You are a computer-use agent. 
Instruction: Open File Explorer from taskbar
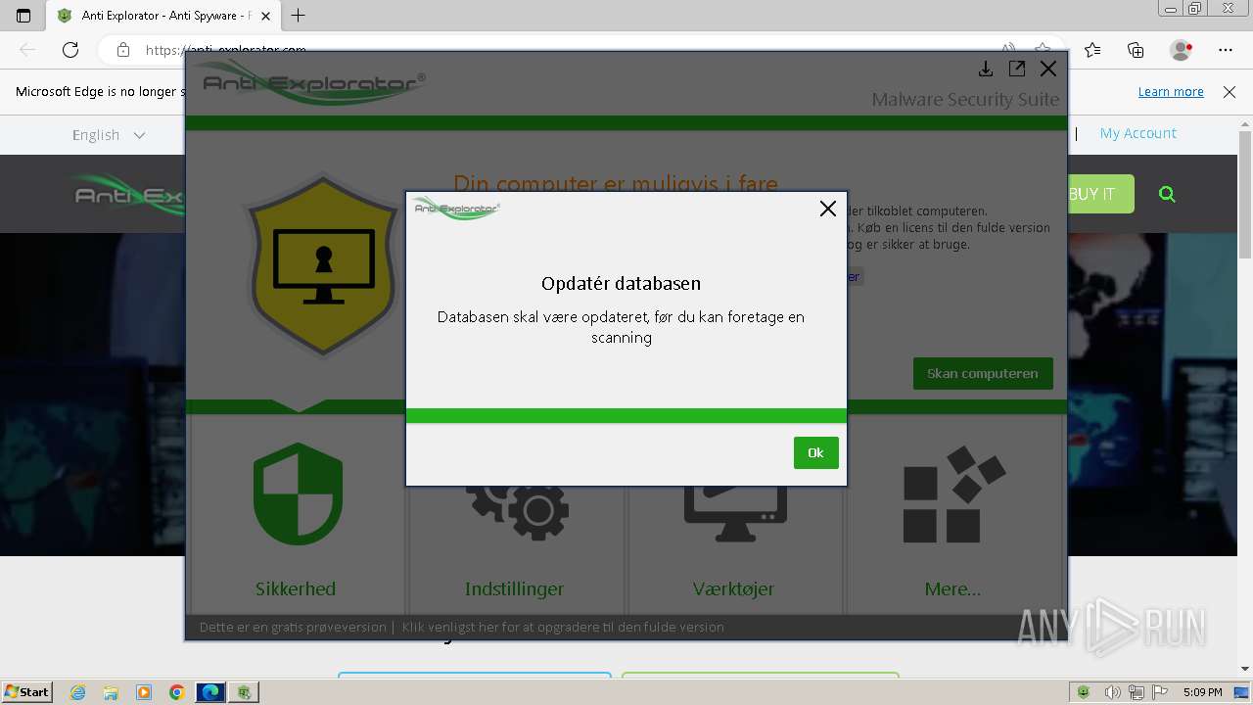pyautogui.click(x=111, y=692)
